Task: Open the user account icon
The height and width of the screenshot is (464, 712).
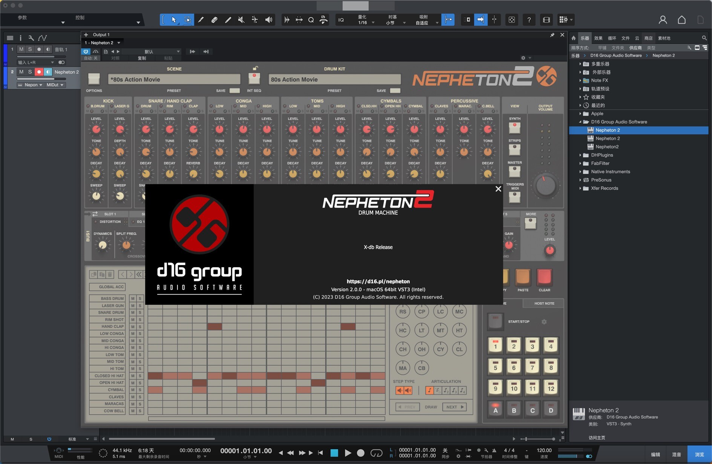Action: pyautogui.click(x=663, y=20)
